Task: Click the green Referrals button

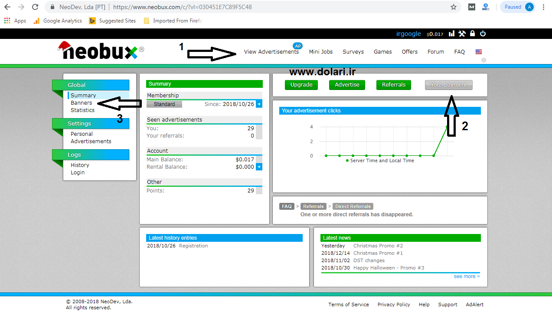Action: [394, 85]
